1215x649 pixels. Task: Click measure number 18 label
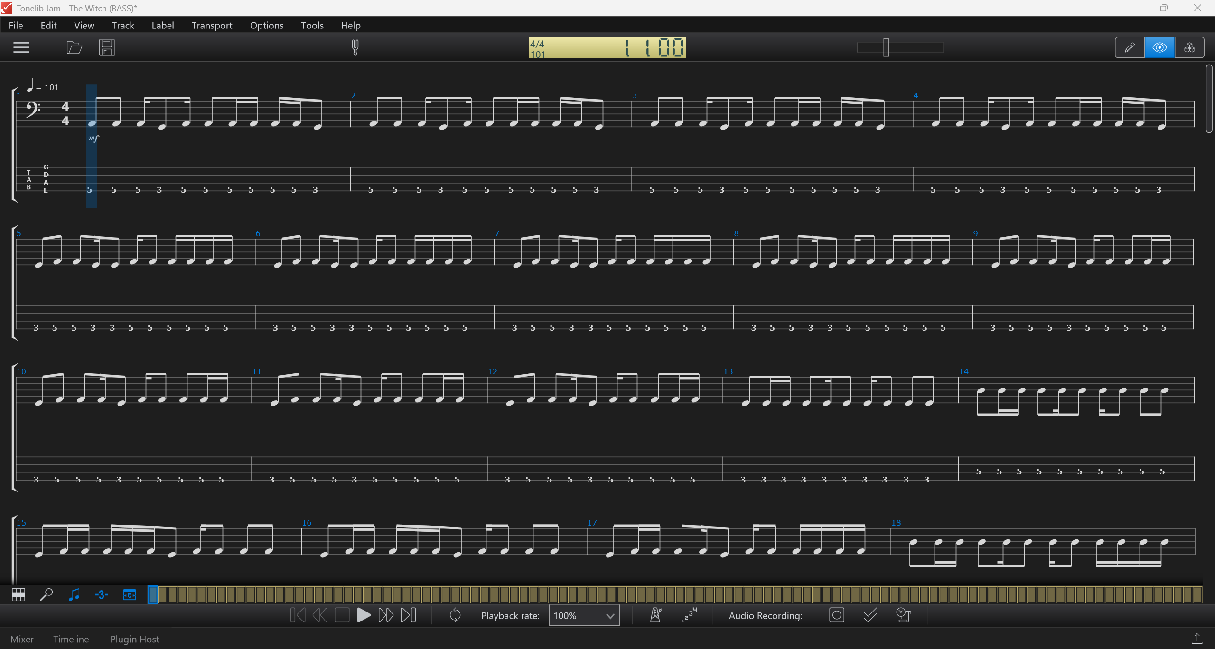(896, 523)
